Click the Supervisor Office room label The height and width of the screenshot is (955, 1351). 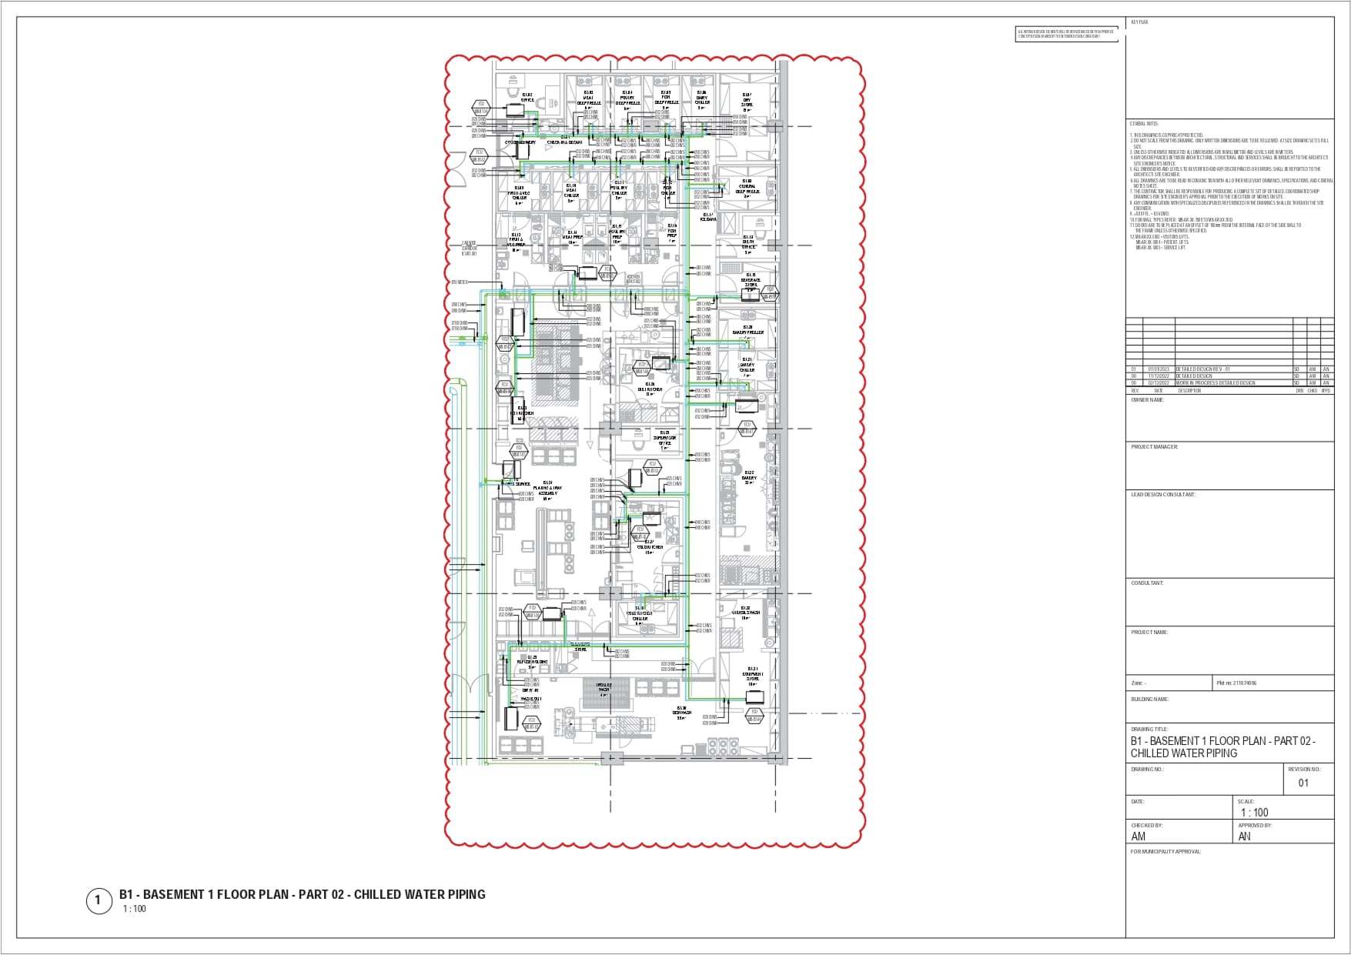[x=664, y=439]
